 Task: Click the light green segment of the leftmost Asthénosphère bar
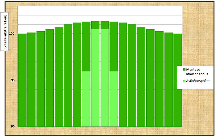(86, 99)
